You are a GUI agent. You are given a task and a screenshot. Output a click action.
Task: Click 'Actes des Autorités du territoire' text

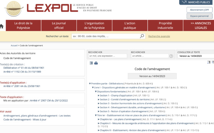point(17,53)
